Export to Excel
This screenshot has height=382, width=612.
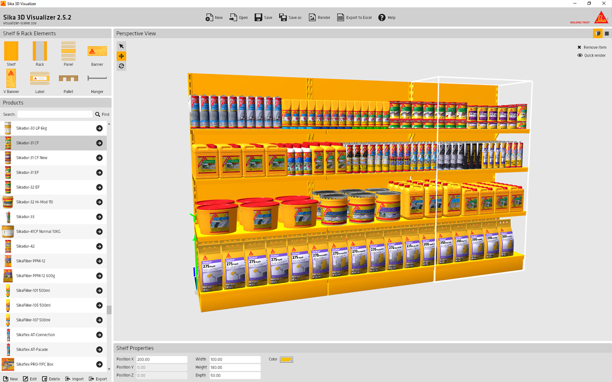[354, 17]
